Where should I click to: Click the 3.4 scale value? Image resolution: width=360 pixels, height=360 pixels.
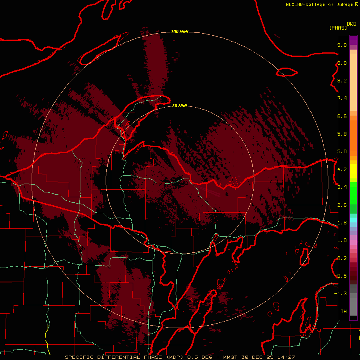point(342,187)
